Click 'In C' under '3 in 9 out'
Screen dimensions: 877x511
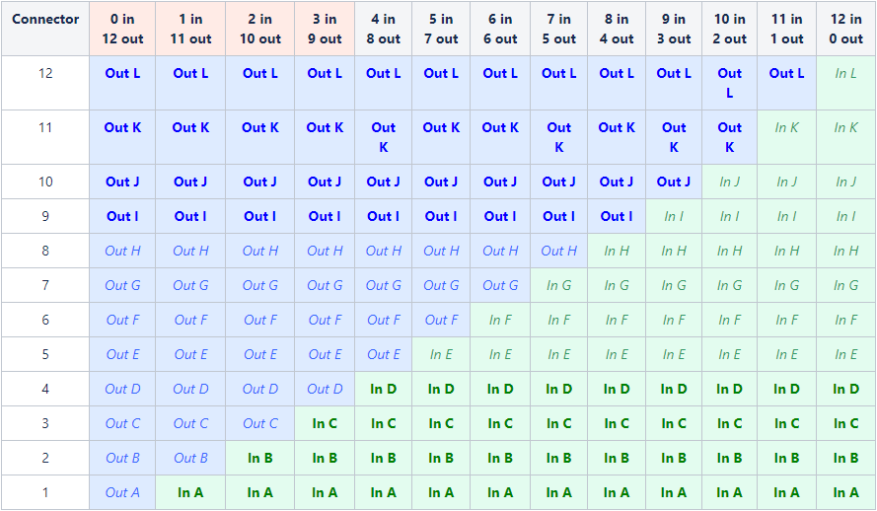tap(325, 424)
